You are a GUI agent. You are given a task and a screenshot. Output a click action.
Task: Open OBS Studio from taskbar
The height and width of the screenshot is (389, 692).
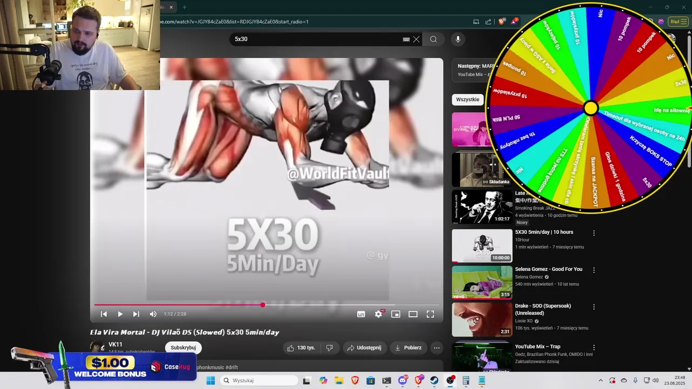coord(450,380)
